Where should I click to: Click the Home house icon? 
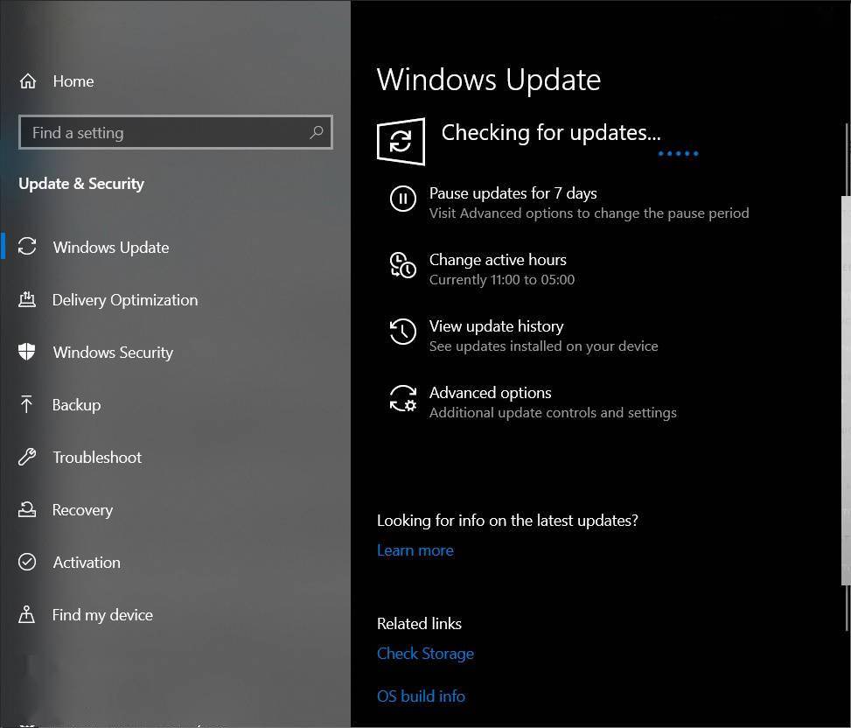(28, 80)
